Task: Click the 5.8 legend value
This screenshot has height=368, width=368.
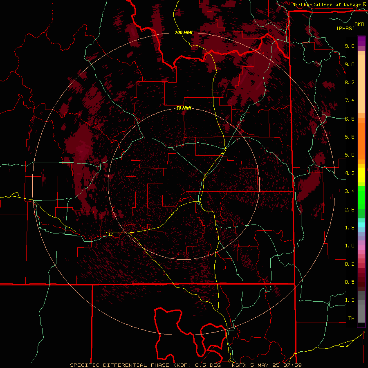Action: coord(350,137)
